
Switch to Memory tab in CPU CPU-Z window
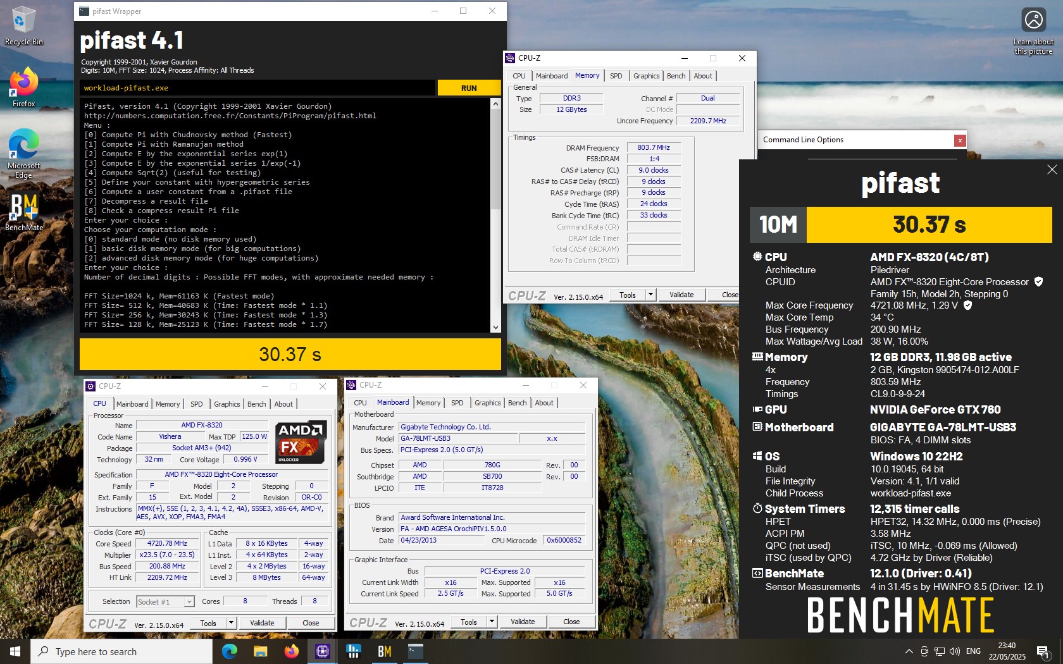click(x=168, y=404)
